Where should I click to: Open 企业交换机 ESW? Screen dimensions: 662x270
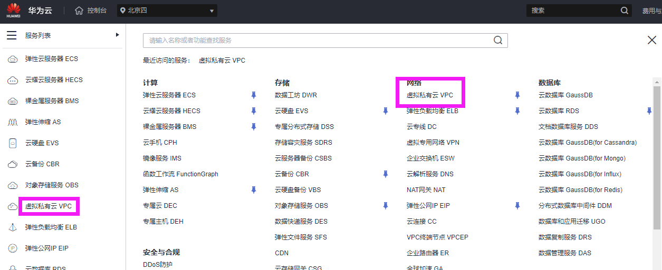430,158
